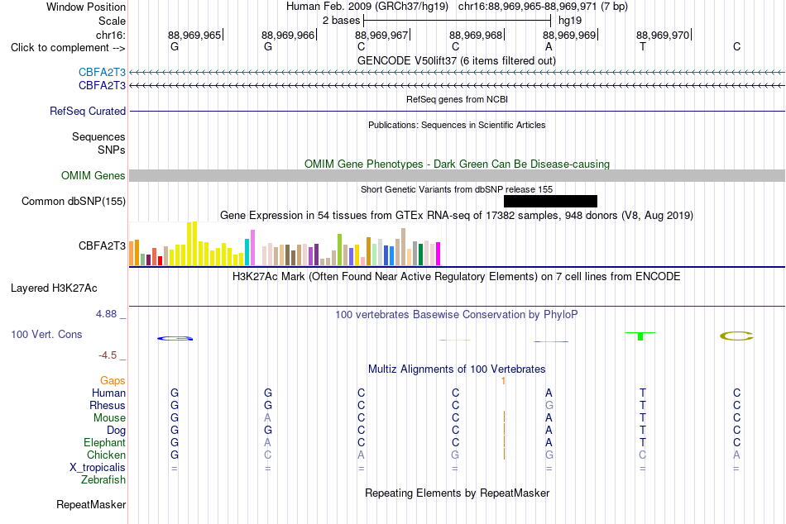Open the Layered H3K27Ac track label
This screenshot has height=524, width=786.
54,288
